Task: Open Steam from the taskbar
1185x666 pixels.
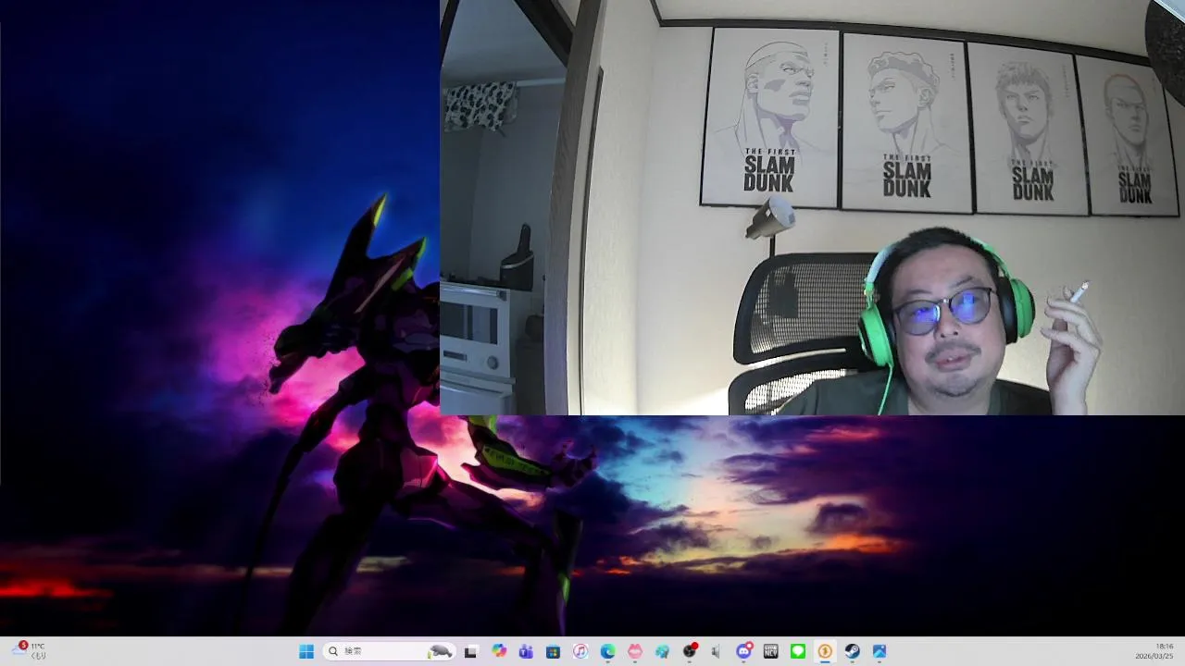Action: [852, 651]
